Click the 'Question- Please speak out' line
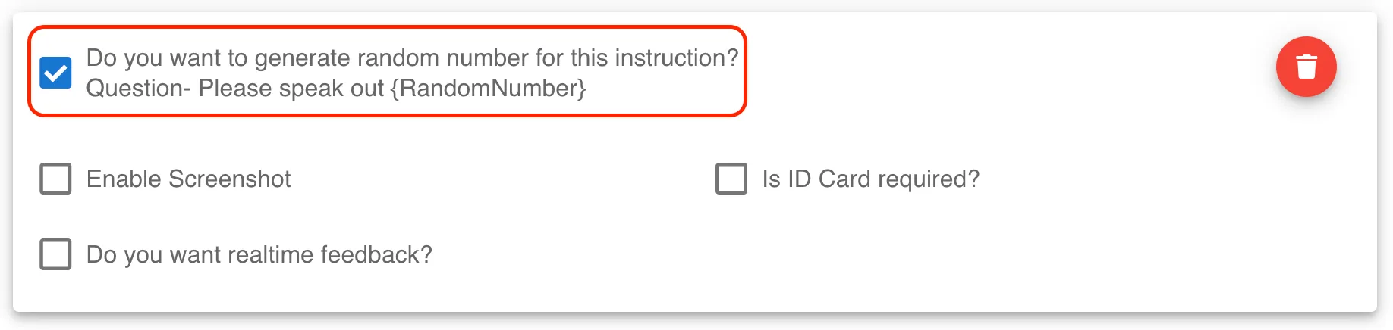Screen dimensions: 1393x330 [235, 88]
